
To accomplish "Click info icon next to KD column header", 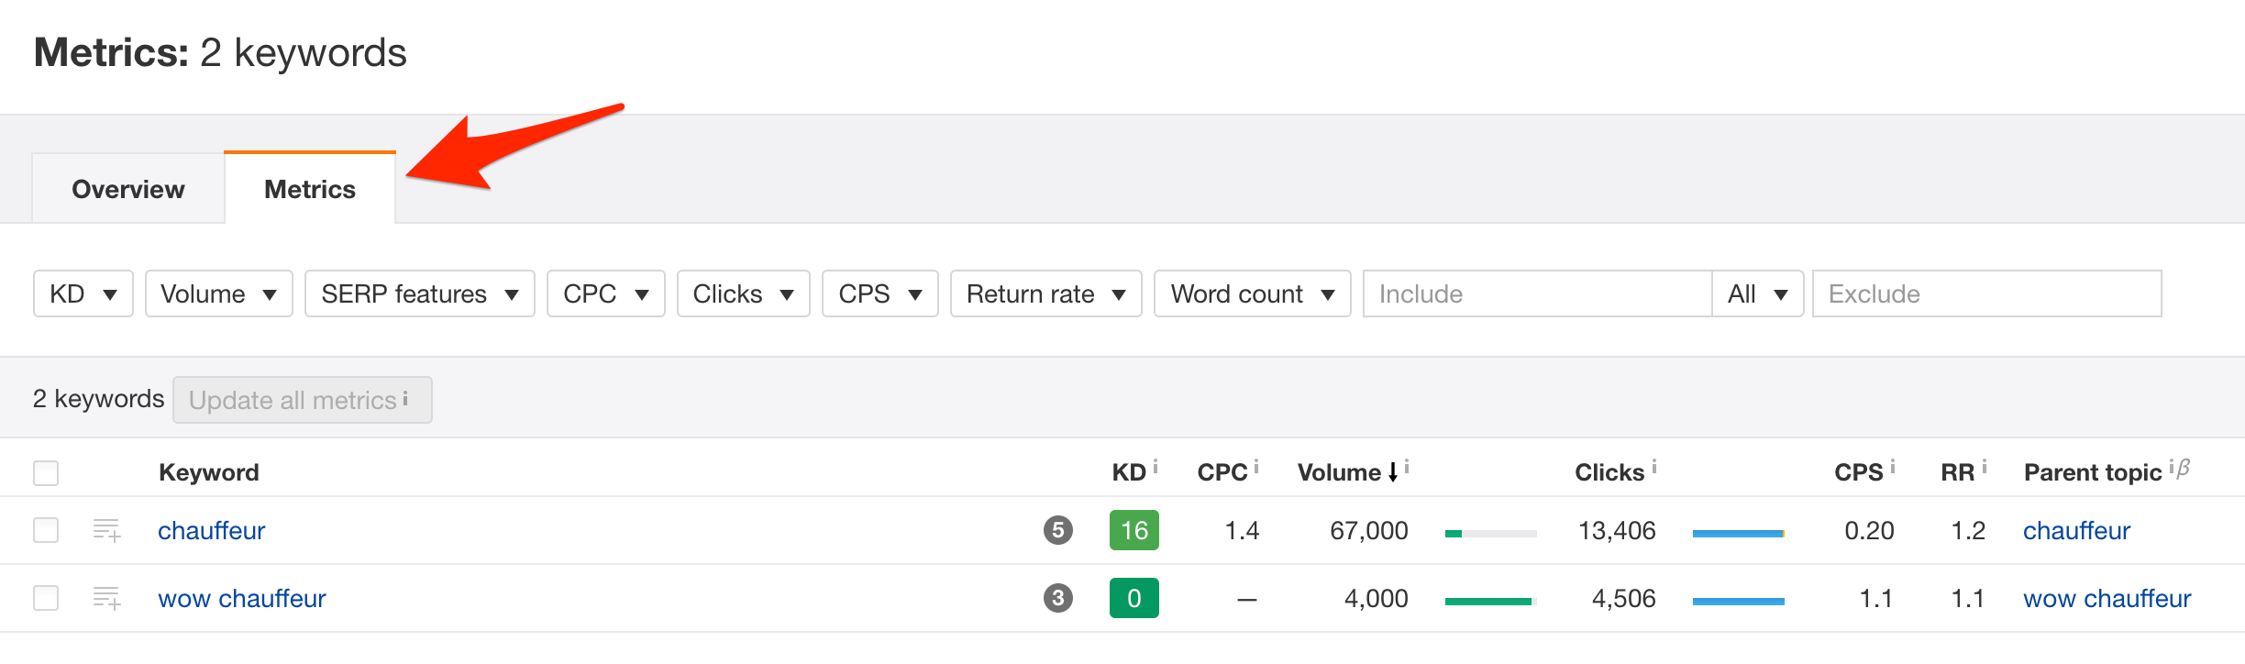I will 1156,467.
